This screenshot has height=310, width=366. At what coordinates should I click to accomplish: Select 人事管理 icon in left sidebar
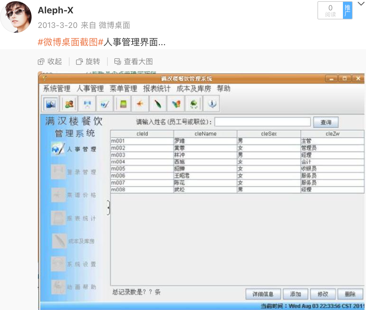click(x=58, y=149)
